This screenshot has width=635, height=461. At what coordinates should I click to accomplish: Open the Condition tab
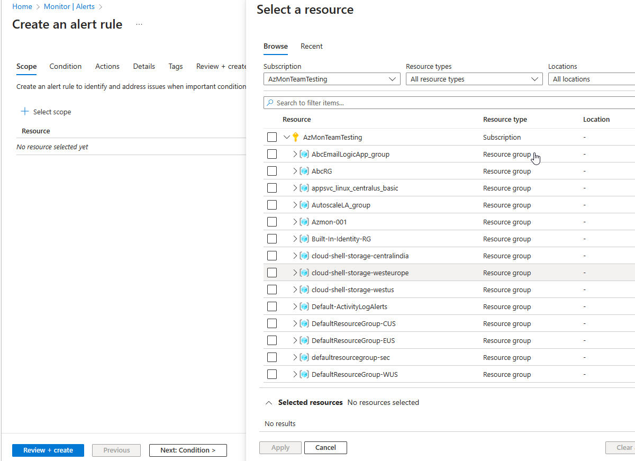[66, 66]
